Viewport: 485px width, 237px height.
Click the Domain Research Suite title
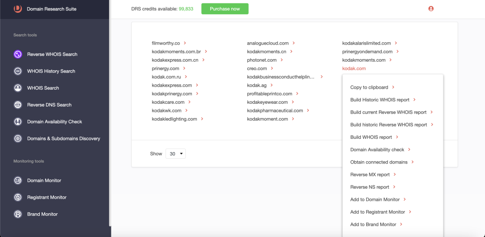click(x=52, y=9)
